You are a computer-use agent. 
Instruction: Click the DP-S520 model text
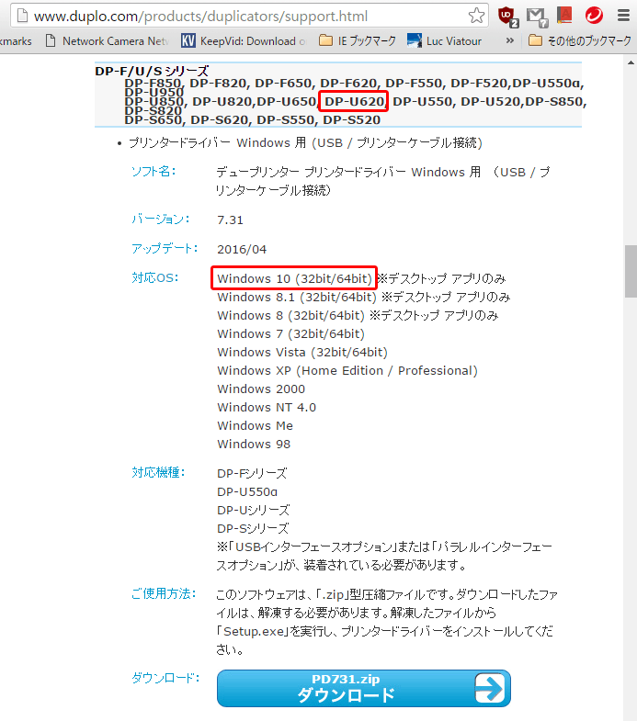click(x=352, y=120)
